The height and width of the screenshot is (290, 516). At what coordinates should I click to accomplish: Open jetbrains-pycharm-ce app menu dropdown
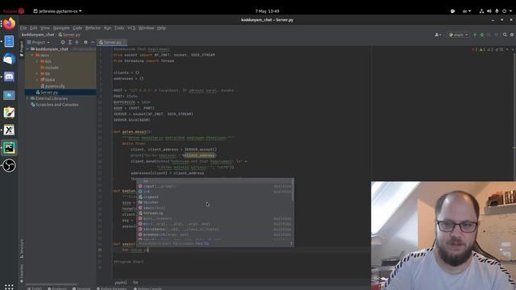point(57,10)
